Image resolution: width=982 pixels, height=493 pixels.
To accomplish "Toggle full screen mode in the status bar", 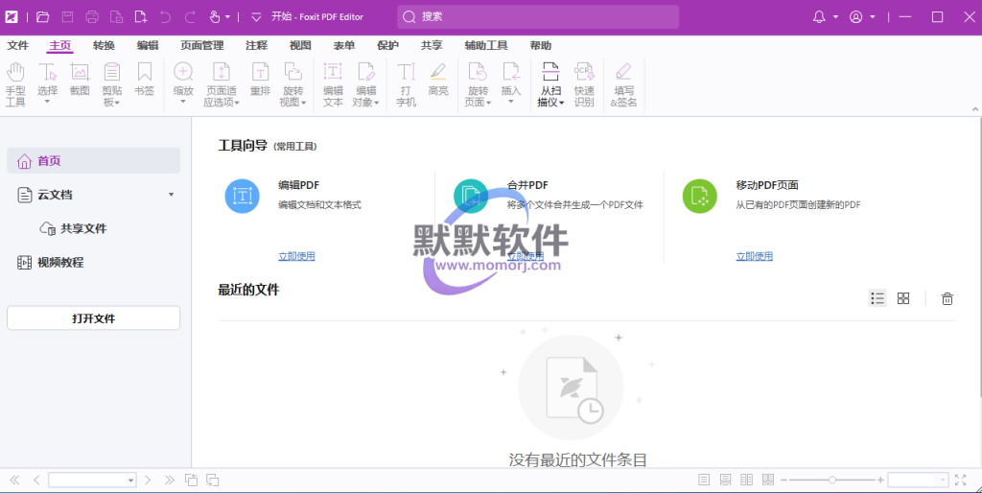I will pos(960,480).
